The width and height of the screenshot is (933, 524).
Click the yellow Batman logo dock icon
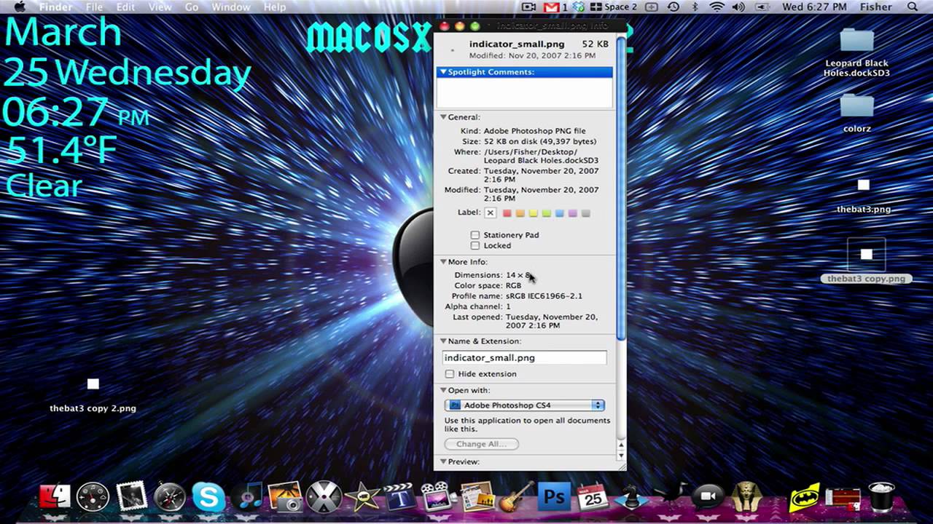point(804,497)
